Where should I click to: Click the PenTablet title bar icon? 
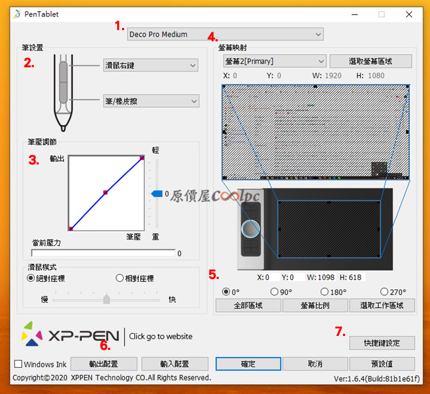[17, 14]
